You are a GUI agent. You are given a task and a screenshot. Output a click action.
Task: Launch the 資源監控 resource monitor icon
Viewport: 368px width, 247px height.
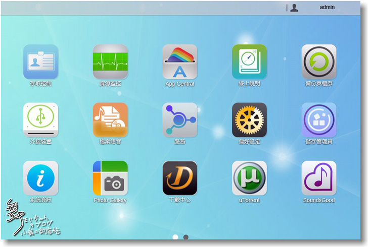pos(110,61)
